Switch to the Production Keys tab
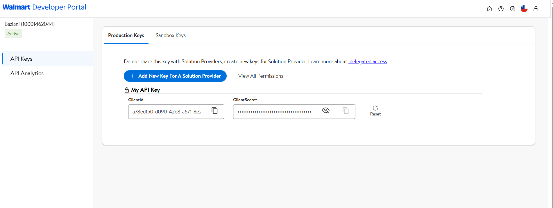 [126, 35]
